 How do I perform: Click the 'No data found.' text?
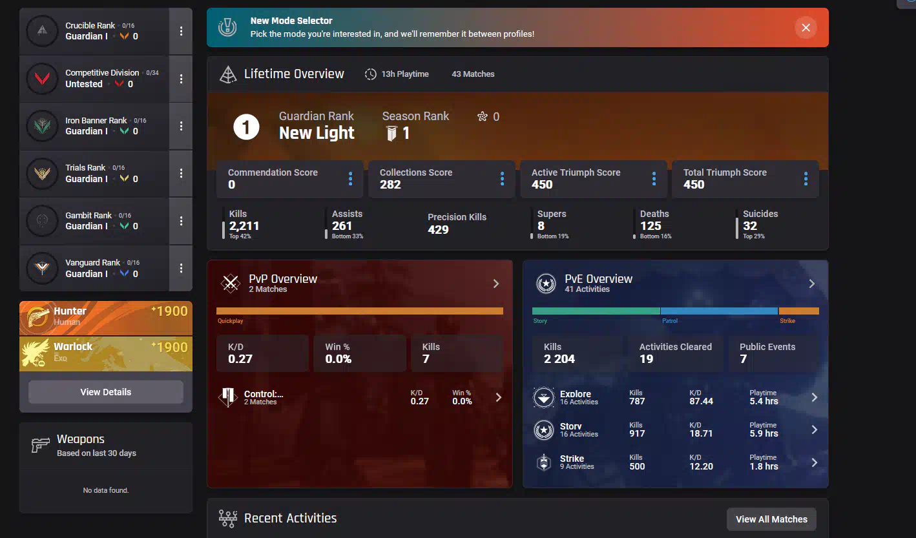(x=106, y=490)
